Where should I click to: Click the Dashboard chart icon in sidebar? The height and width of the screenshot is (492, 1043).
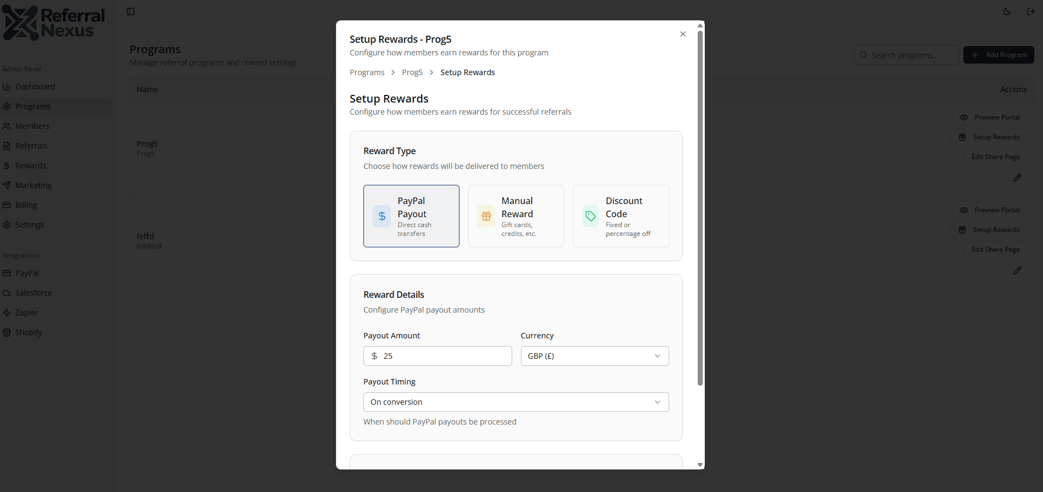click(7, 87)
